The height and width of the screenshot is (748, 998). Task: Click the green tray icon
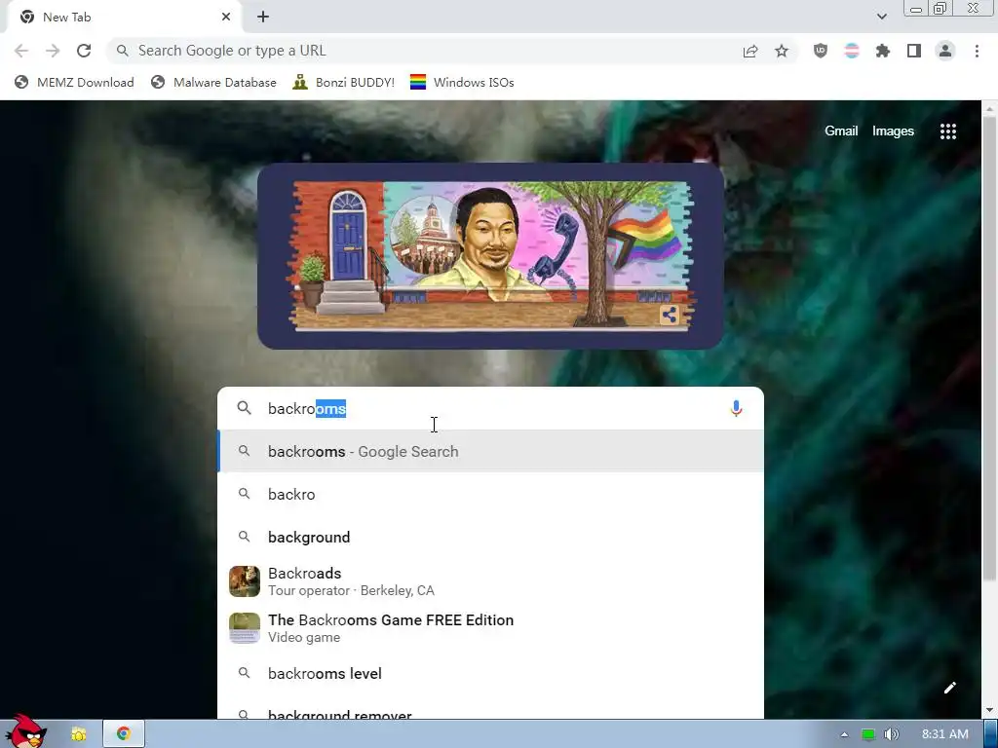pos(867,734)
